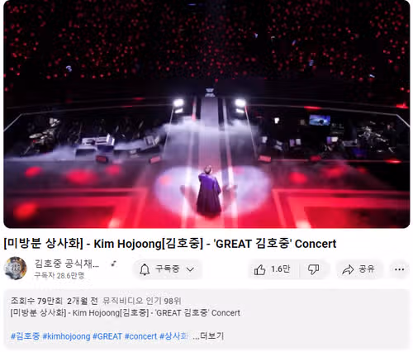Click the share arrow icon

348,269
